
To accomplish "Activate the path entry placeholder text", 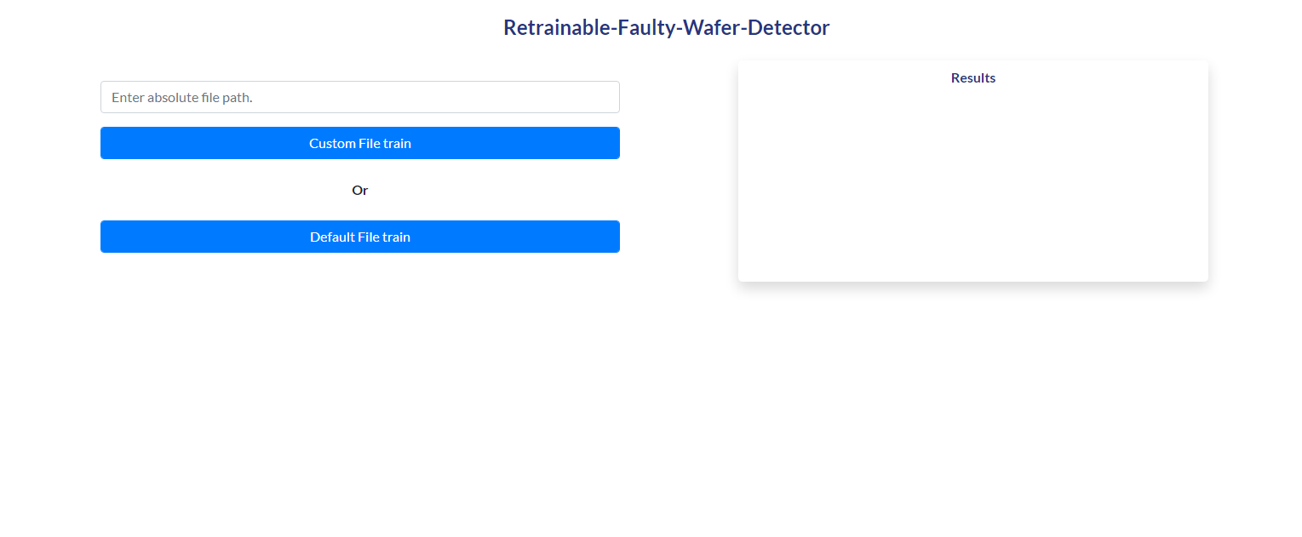I will point(182,97).
